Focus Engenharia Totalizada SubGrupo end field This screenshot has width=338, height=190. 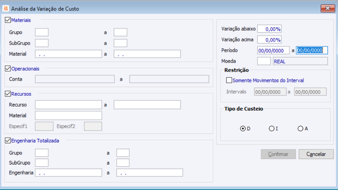pos(123,163)
